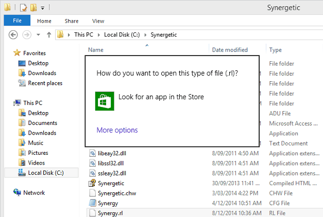This screenshot has width=323, height=217.
Task: Open Downloads under This PC
Action: [42, 133]
